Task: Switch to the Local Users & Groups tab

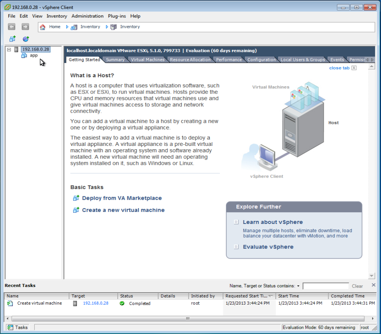Action: 303,60
